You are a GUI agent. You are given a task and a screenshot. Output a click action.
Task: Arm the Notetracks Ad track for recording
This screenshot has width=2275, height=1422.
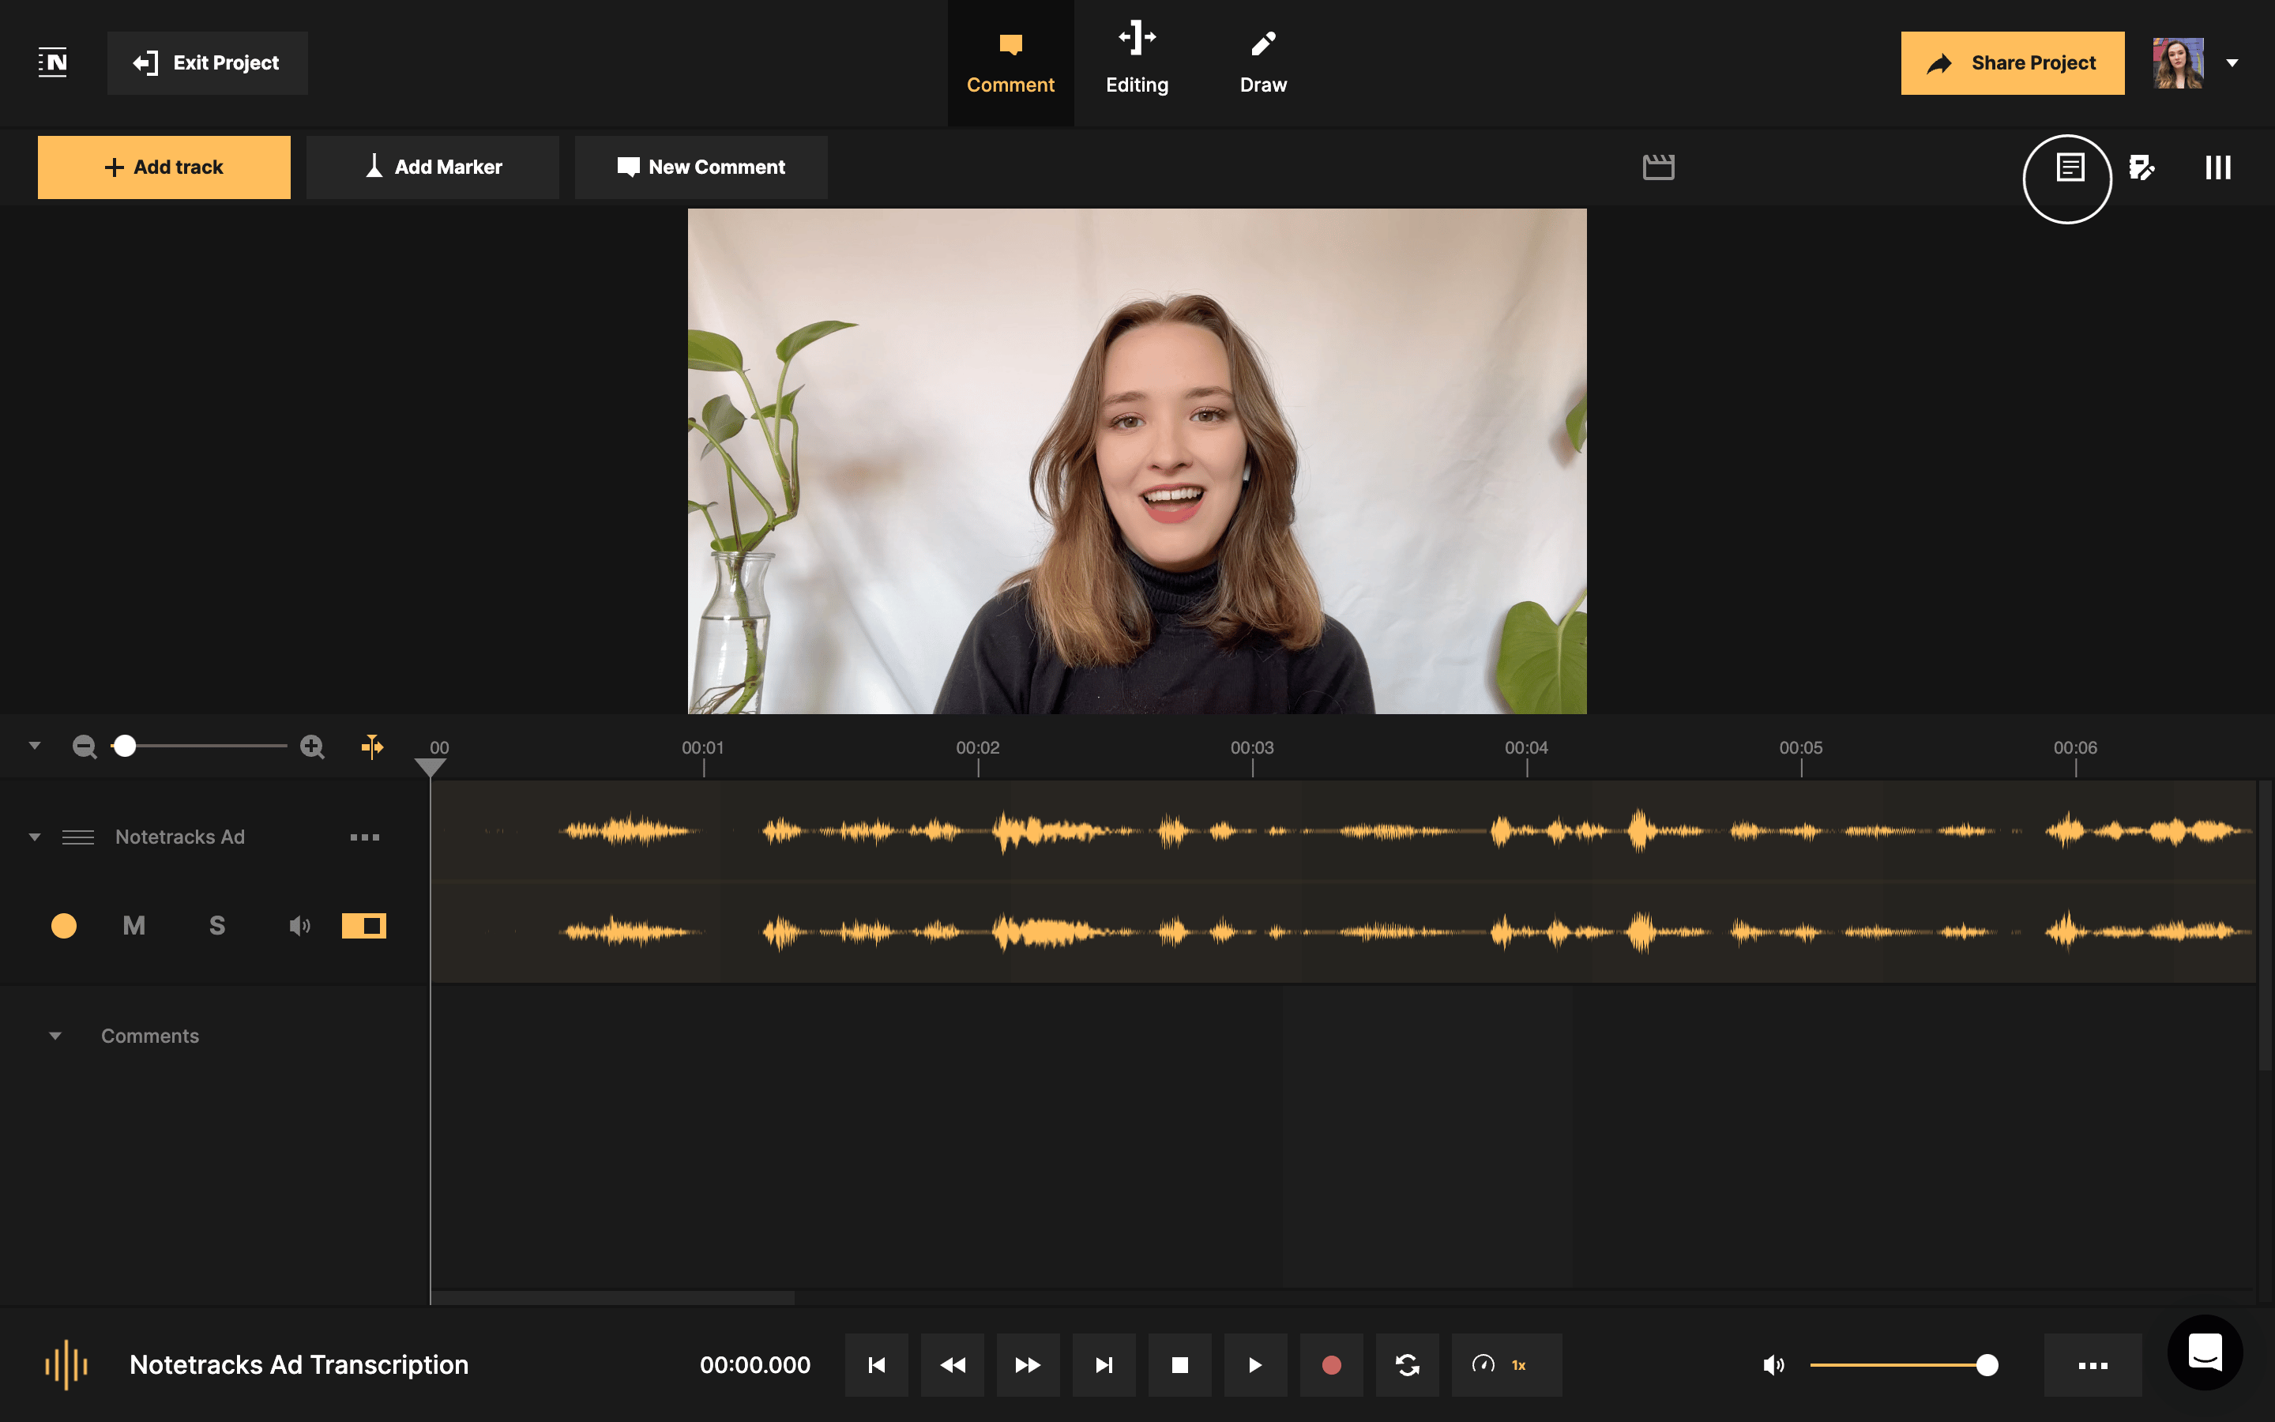pyautogui.click(x=65, y=925)
